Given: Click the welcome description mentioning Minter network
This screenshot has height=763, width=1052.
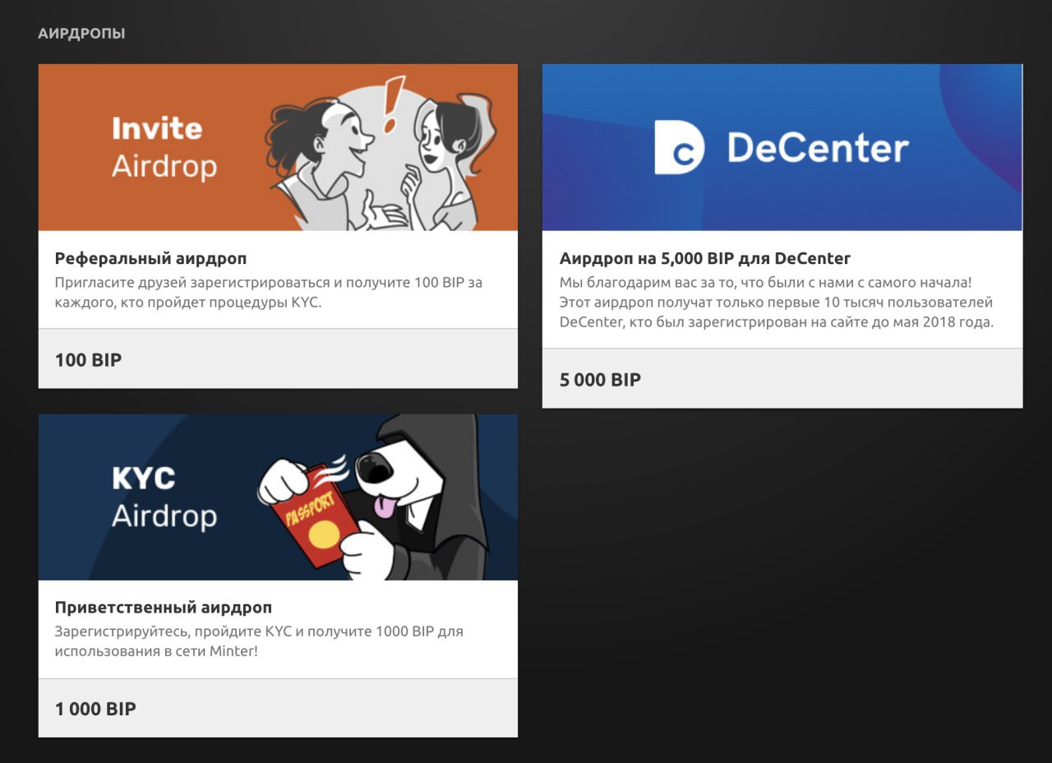Looking at the screenshot, I should click(x=259, y=641).
